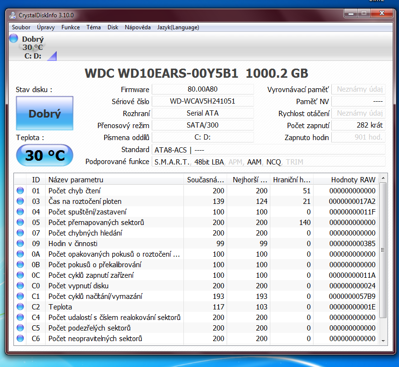Open the Jazyk(Language) menu
Viewport: 399px width, 367px height.
tap(178, 27)
